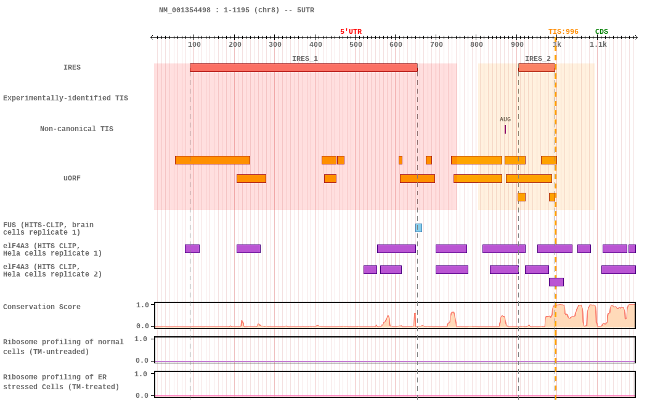Click the eIF4A3 Hela cells replicate 2 label

52,270
